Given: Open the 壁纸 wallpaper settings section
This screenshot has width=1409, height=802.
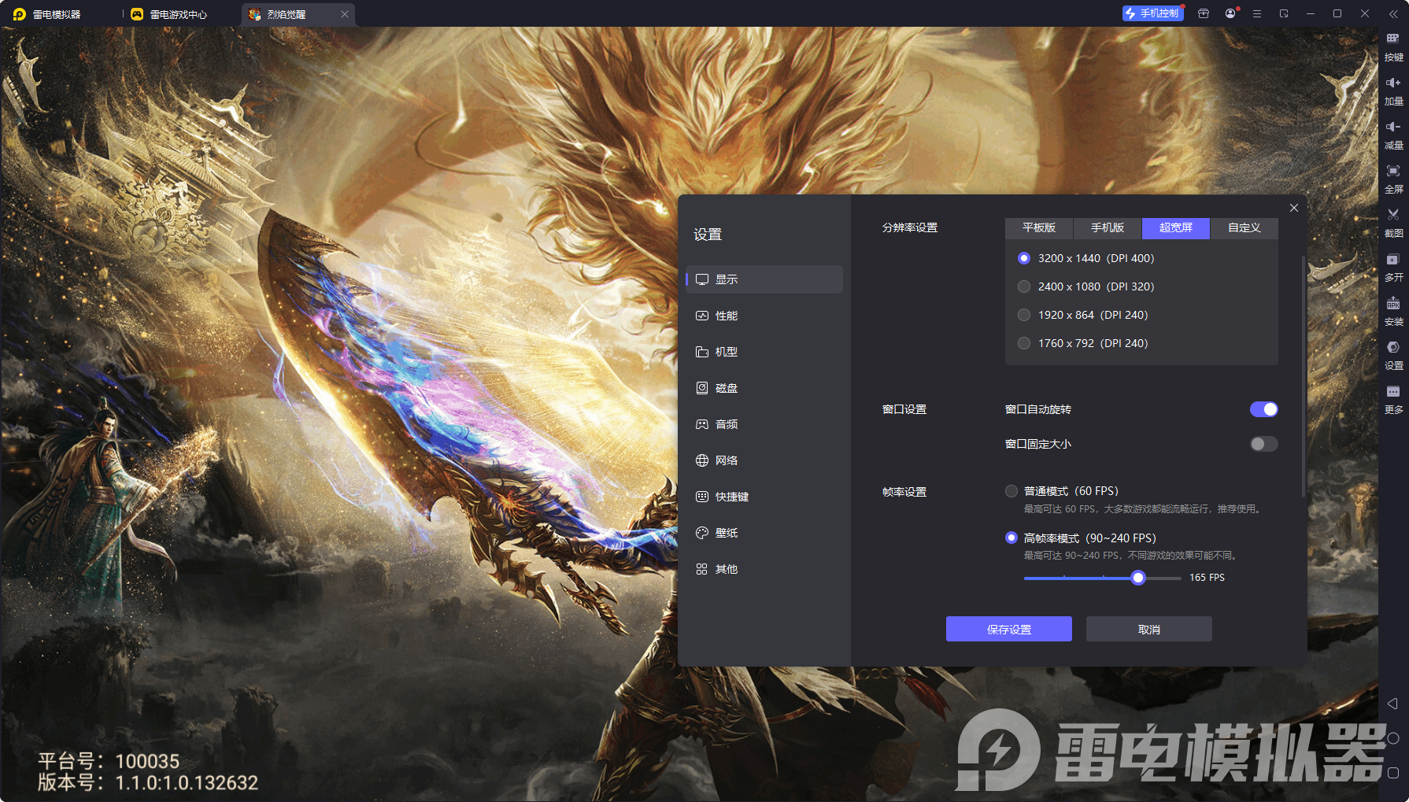Looking at the screenshot, I should tap(764, 533).
